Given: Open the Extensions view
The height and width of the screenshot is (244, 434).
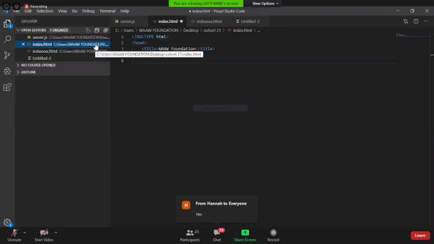Looking at the screenshot, I should coord(8,88).
